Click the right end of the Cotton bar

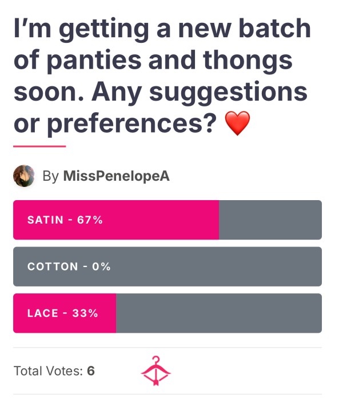312,266
